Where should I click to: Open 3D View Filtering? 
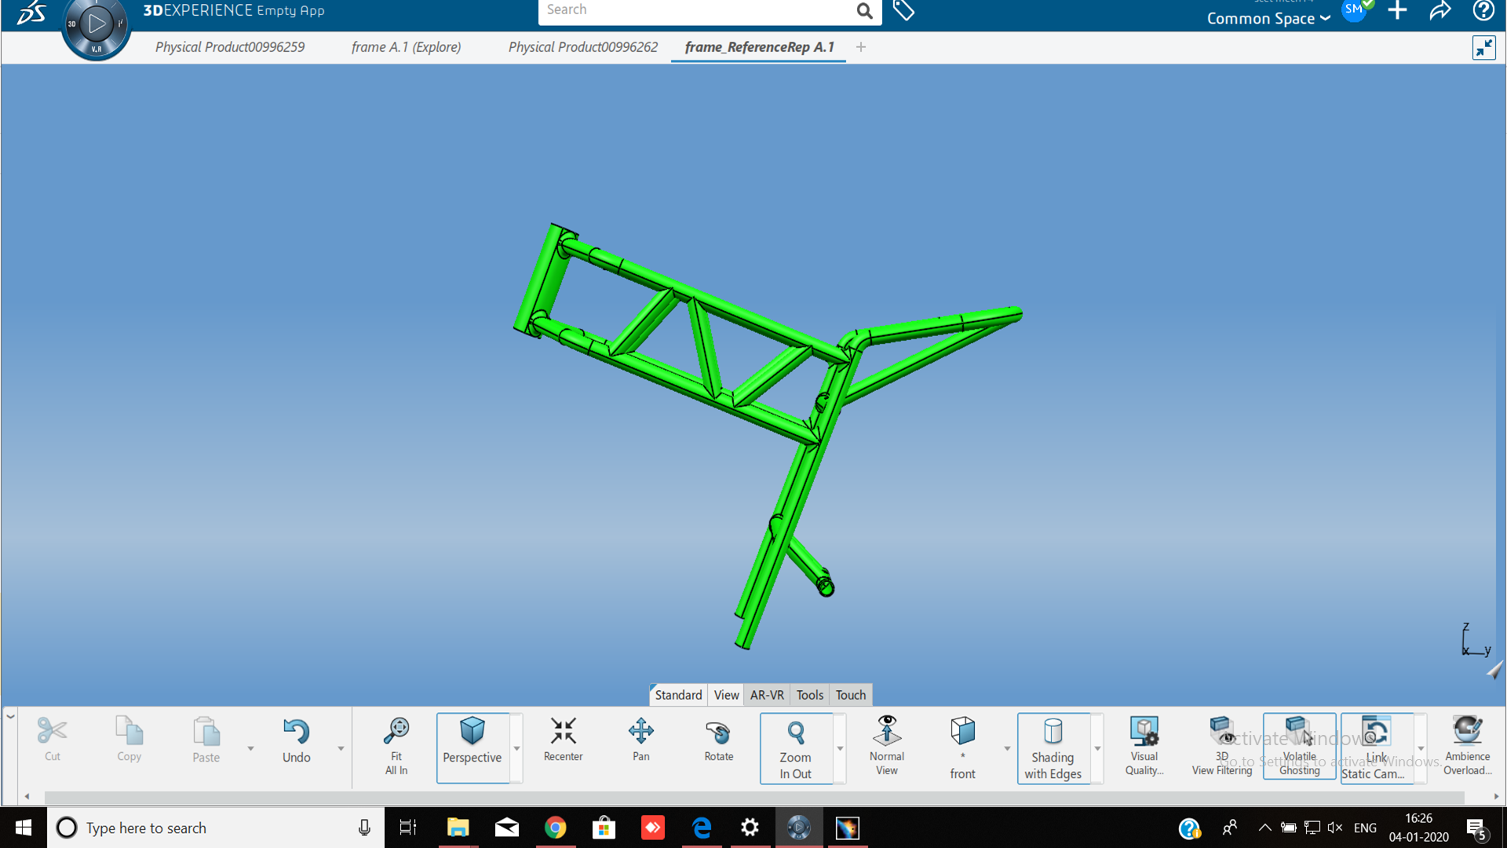point(1221,746)
